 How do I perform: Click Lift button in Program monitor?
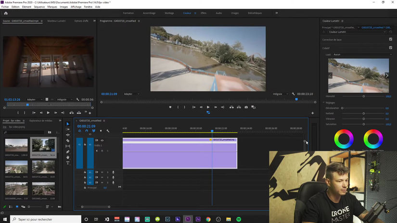click(231, 107)
